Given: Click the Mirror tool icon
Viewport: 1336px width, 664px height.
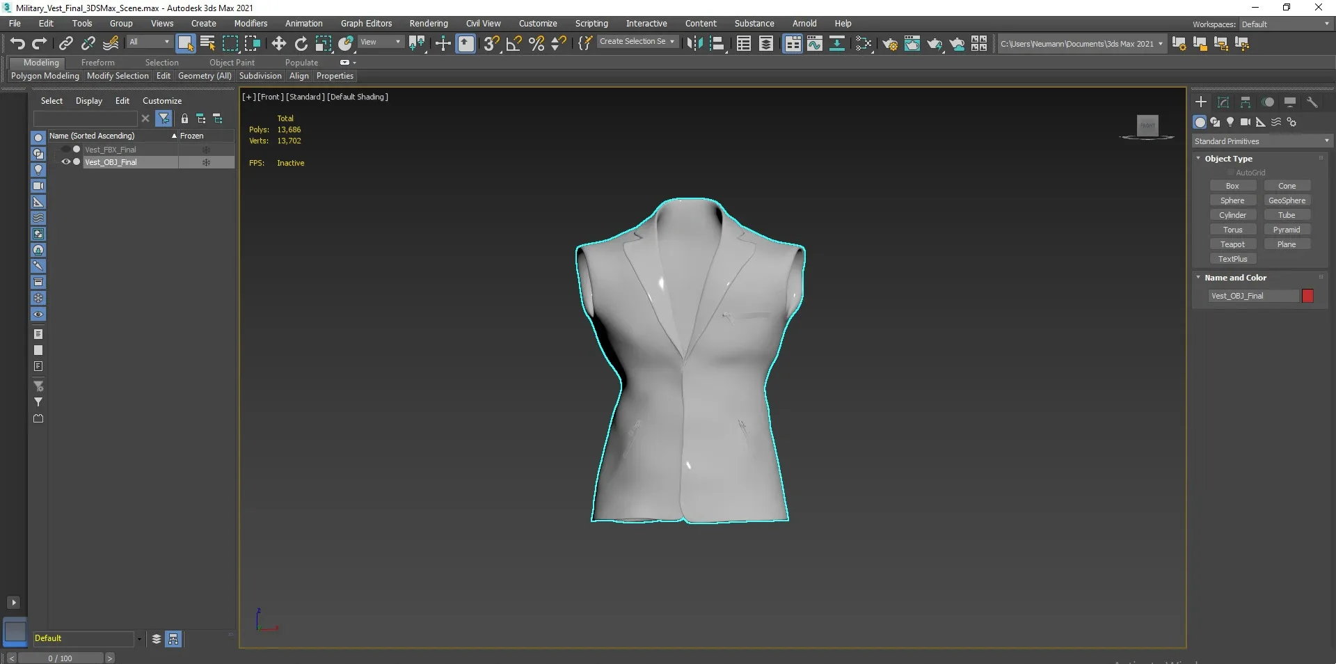Looking at the screenshot, I should point(694,44).
